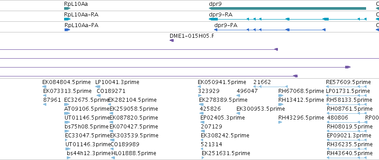Click the RH43296.5prime arrow glyph
The width and height of the screenshot is (379, 160).
[280, 122]
